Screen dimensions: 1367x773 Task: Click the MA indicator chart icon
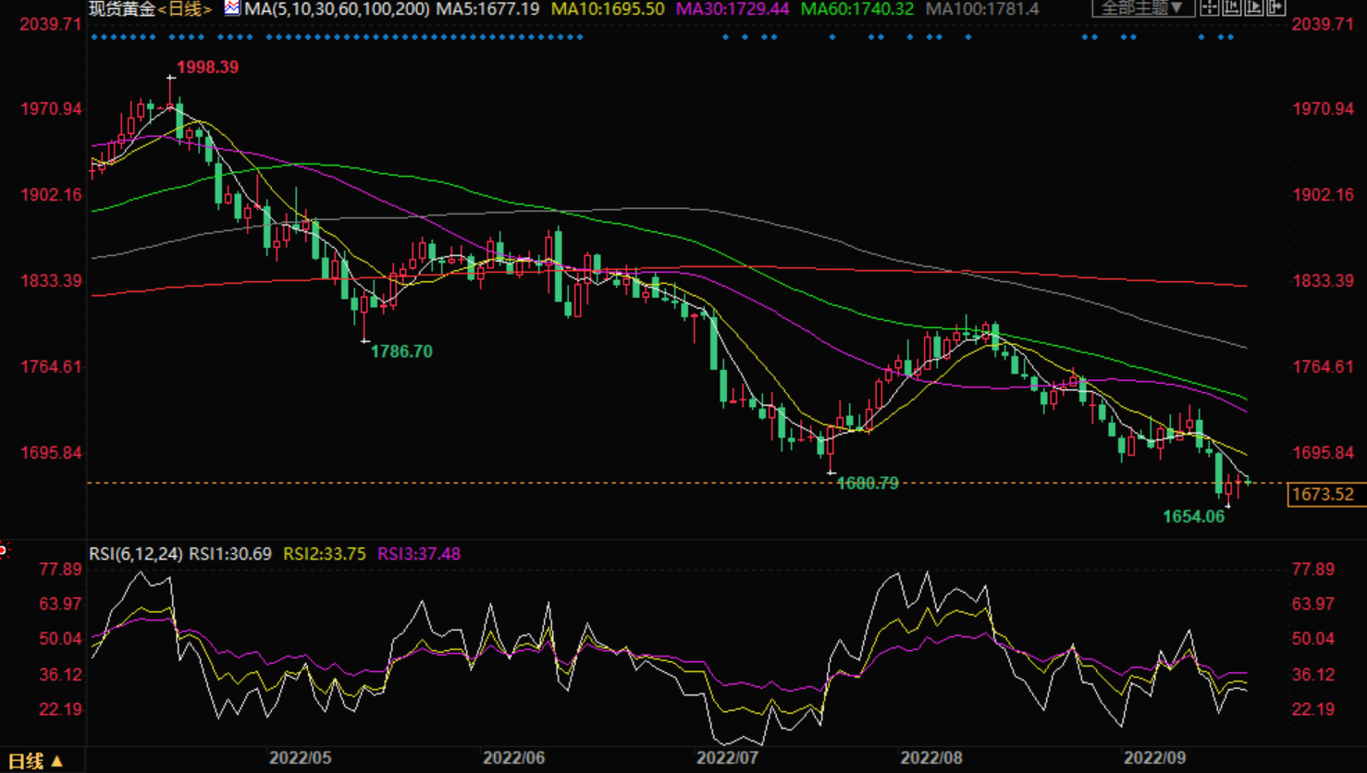click(x=232, y=8)
